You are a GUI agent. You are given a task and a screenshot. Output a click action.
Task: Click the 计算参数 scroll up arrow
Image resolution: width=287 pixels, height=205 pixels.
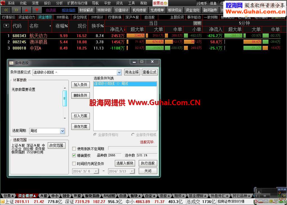[x=65, y=88]
